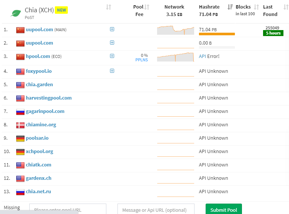Open chiatk.com pool link

[39, 165]
